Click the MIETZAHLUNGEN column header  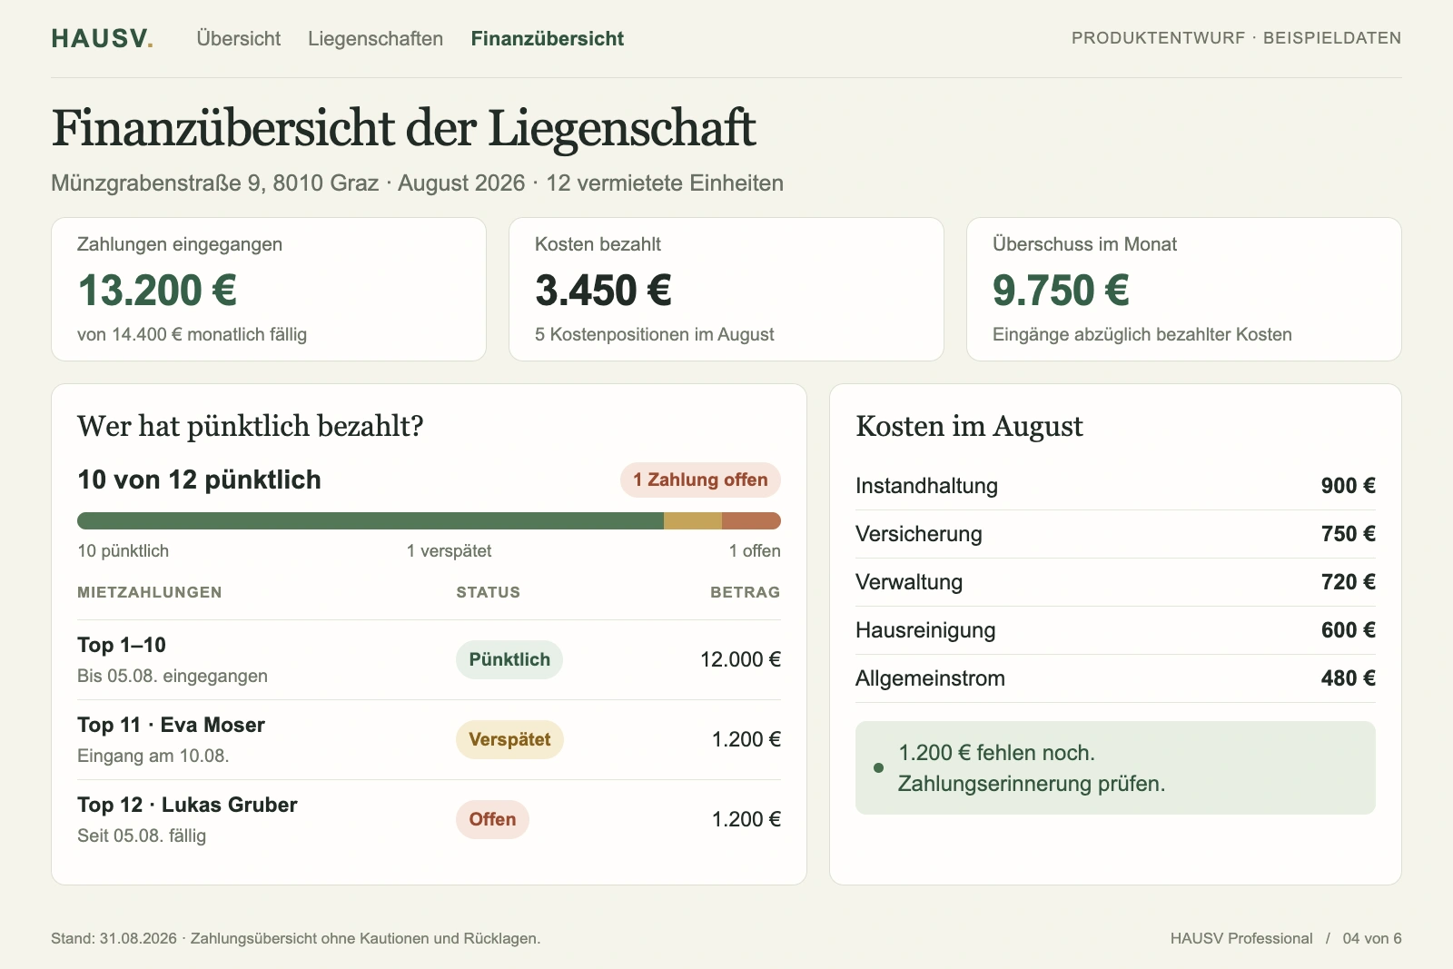(x=150, y=592)
